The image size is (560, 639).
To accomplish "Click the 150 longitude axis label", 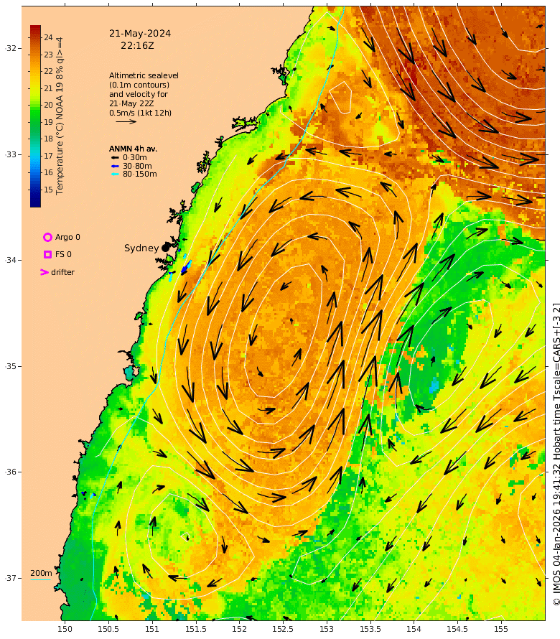I will tap(65, 629).
